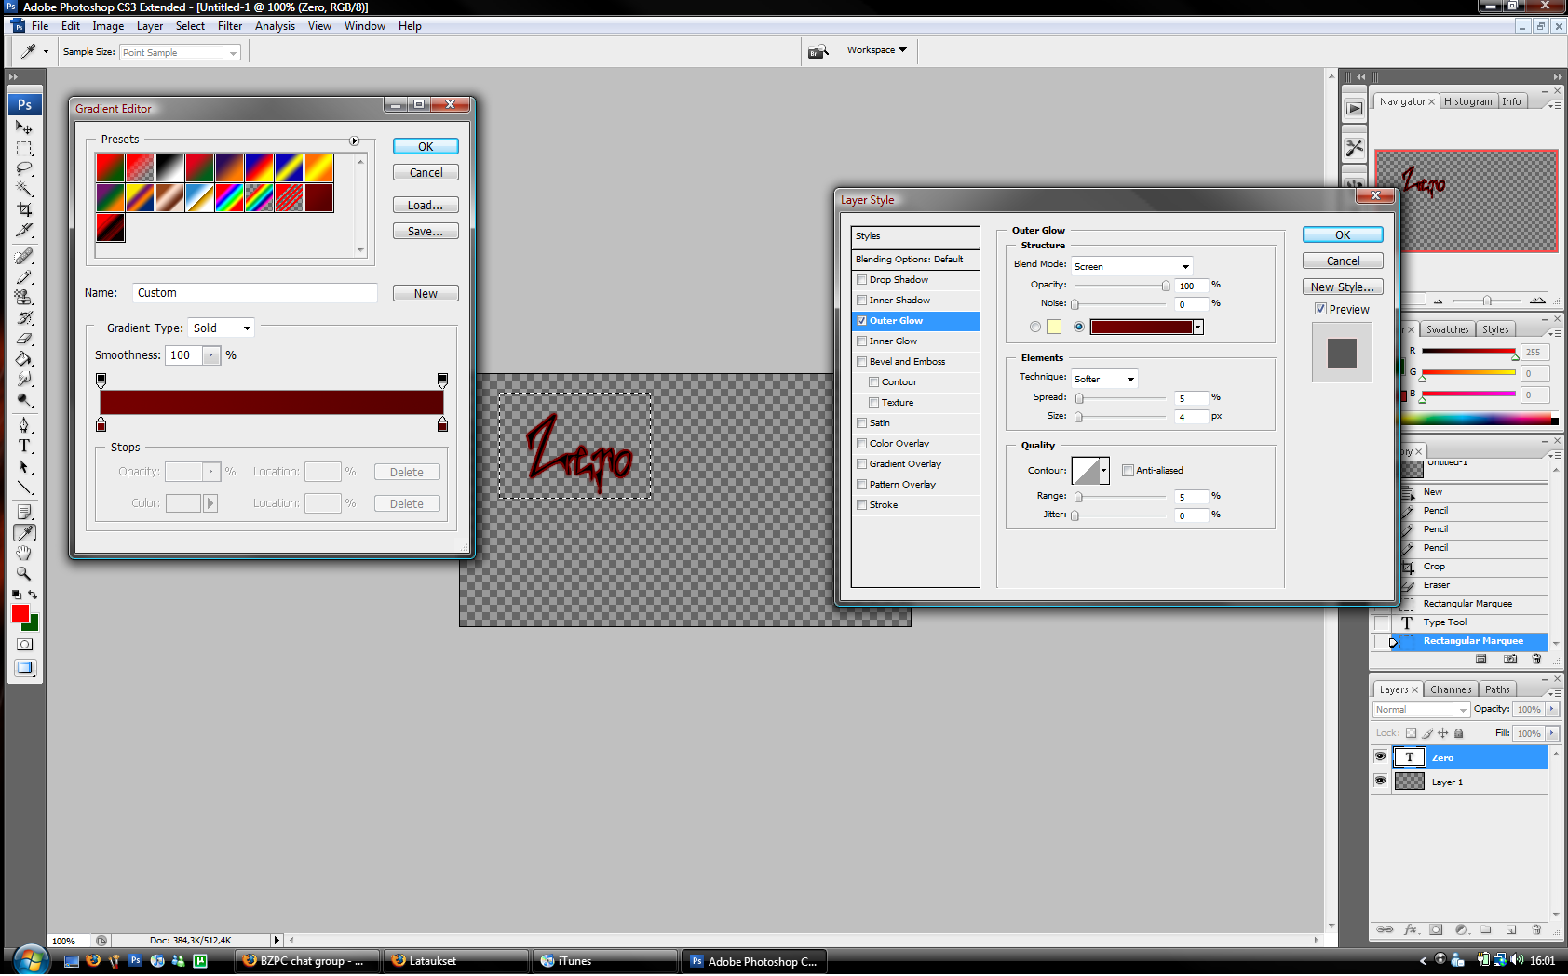Select the Move tool
Viewport: 1568px width, 976px height.
(x=24, y=127)
